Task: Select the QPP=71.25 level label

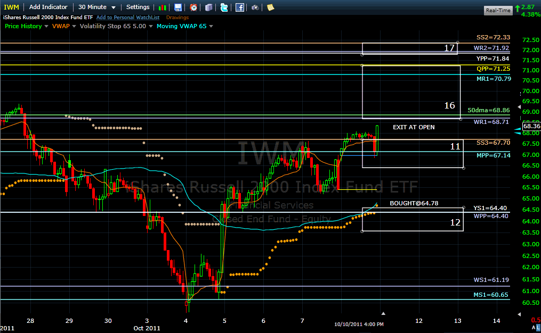Action: [493, 69]
